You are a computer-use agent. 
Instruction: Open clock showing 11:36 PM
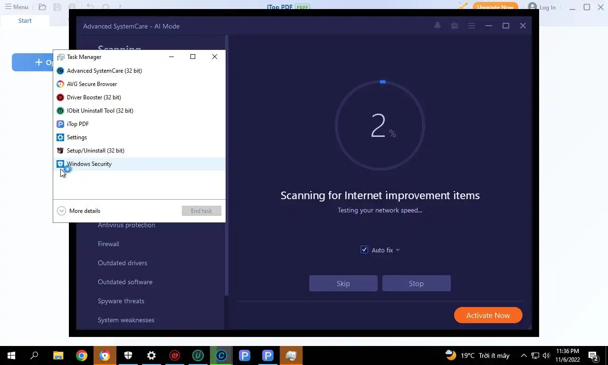coord(568,355)
